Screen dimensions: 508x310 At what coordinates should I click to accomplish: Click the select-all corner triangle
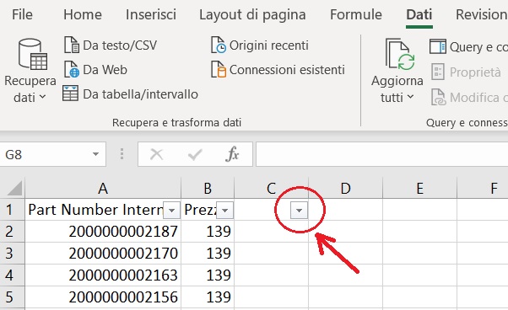(x=13, y=188)
